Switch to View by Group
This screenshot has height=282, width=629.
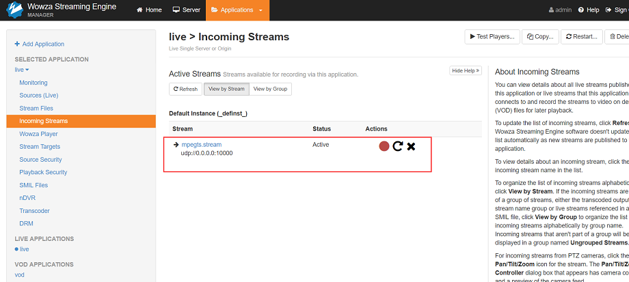click(270, 89)
